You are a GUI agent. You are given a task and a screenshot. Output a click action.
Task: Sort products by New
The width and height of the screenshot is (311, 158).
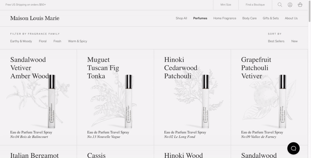coord(294,41)
